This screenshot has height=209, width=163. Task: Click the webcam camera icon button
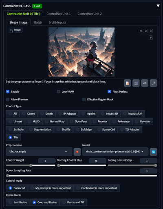(136, 83)
